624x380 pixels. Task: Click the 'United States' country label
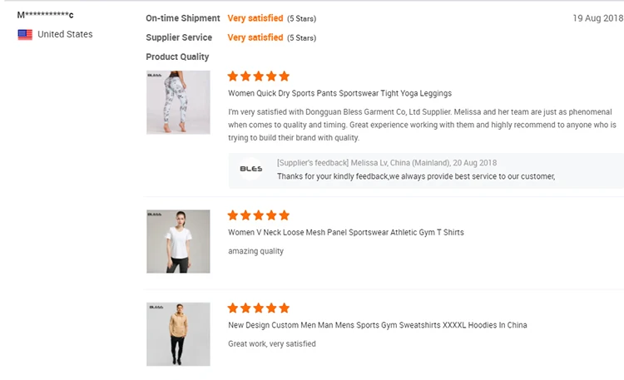click(x=65, y=34)
